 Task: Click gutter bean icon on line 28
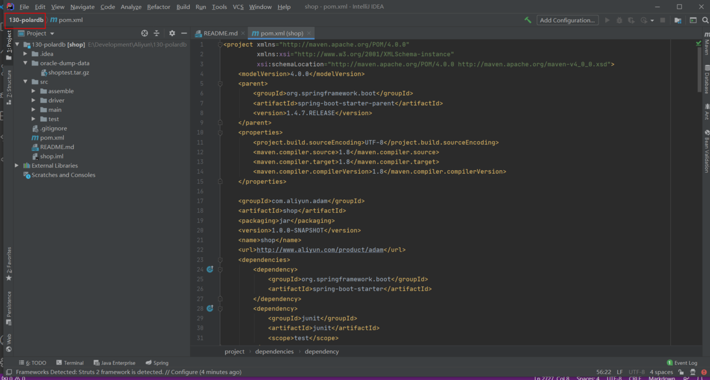pos(209,308)
